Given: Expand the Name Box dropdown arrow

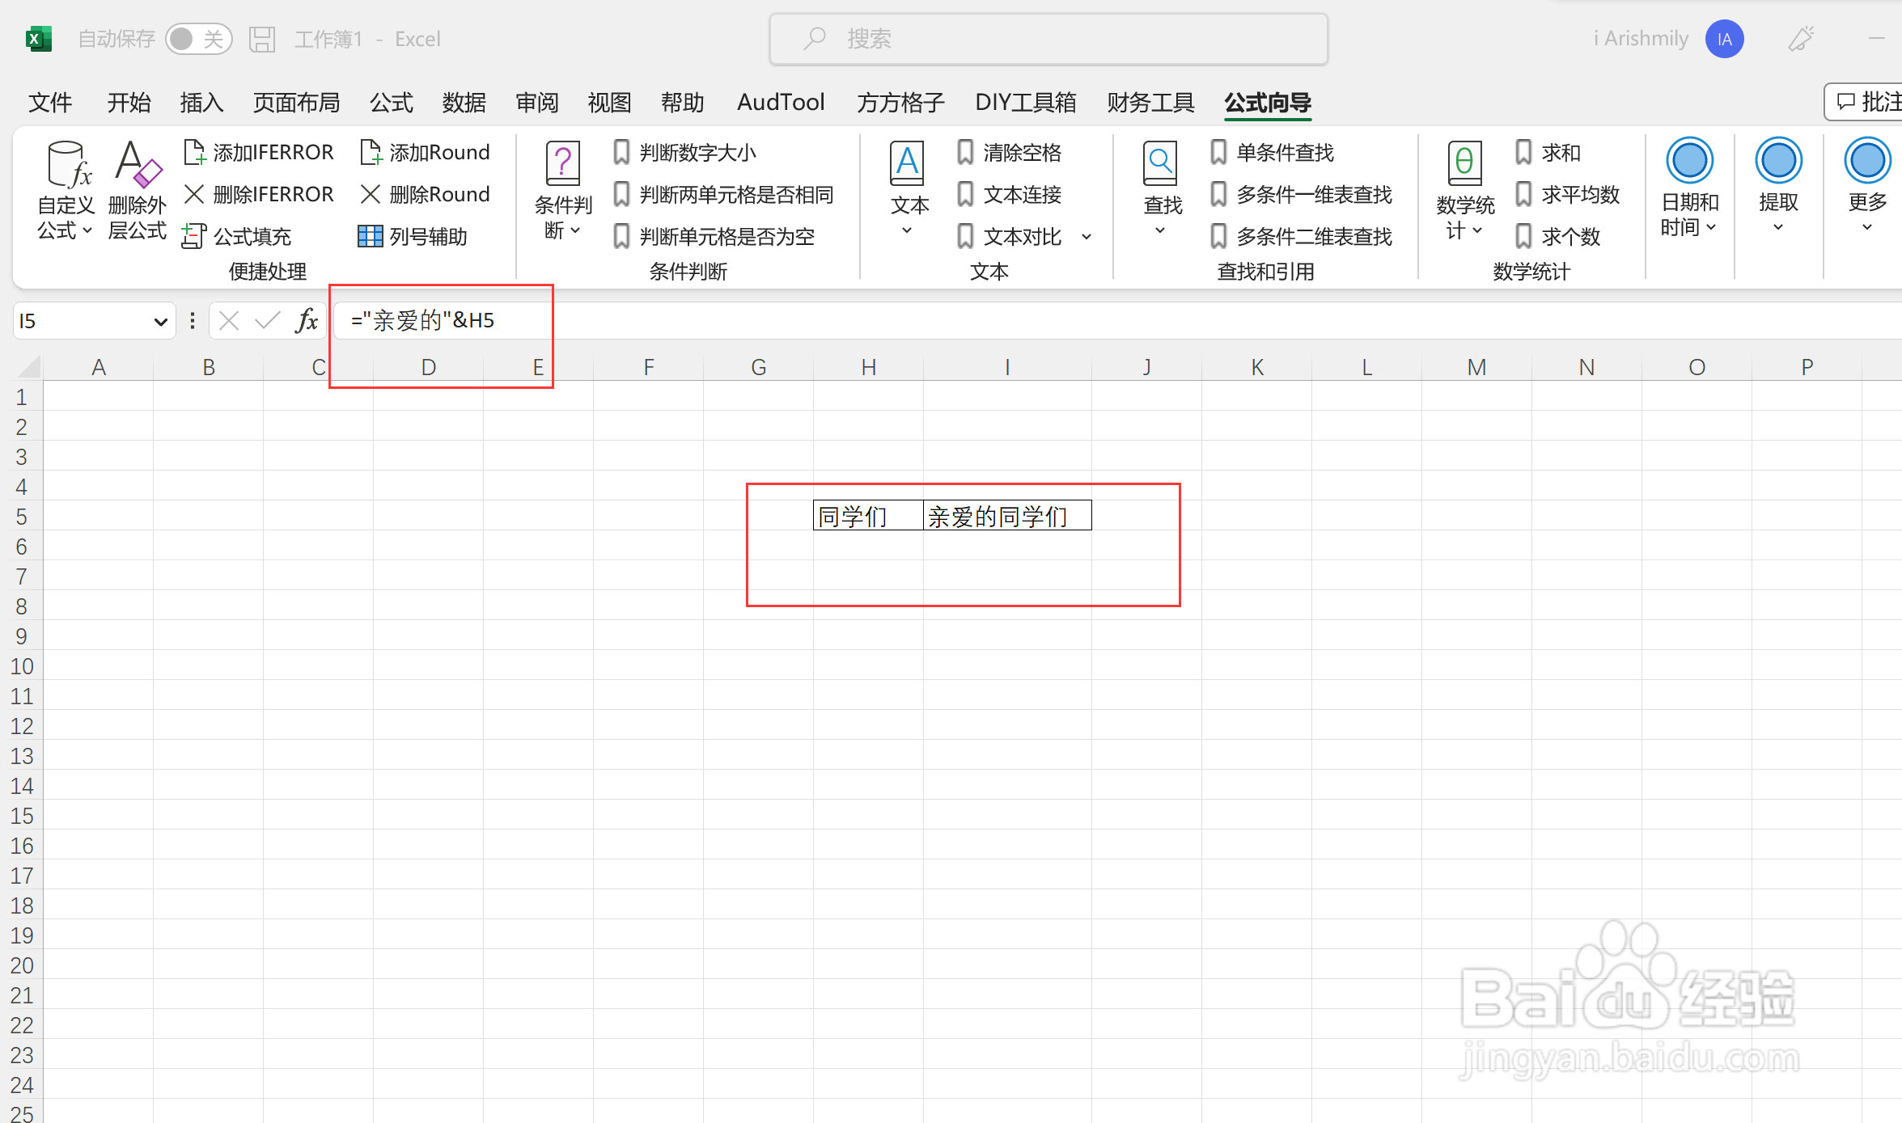Looking at the screenshot, I should tap(160, 322).
